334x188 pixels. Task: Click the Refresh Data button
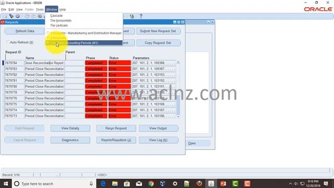[x=25, y=31]
